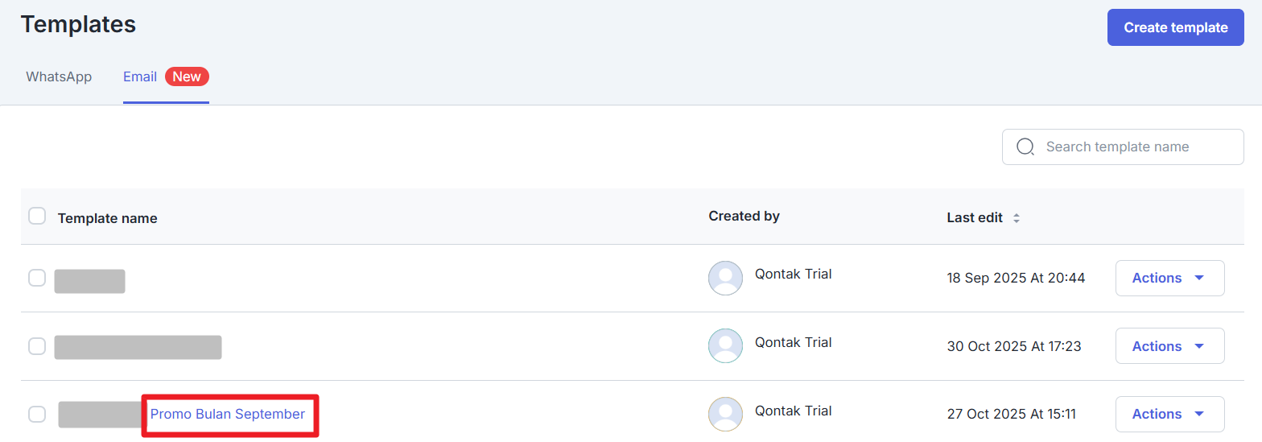Switch to the WhatsApp tab
Viewport: 1262px width, 442px height.
click(x=59, y=77)
